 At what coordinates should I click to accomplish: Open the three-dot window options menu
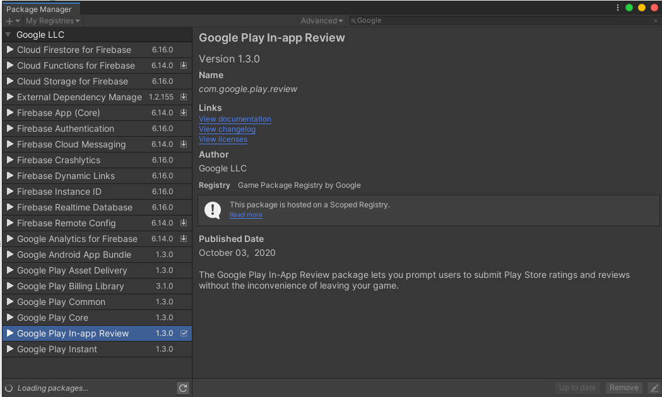617,8
